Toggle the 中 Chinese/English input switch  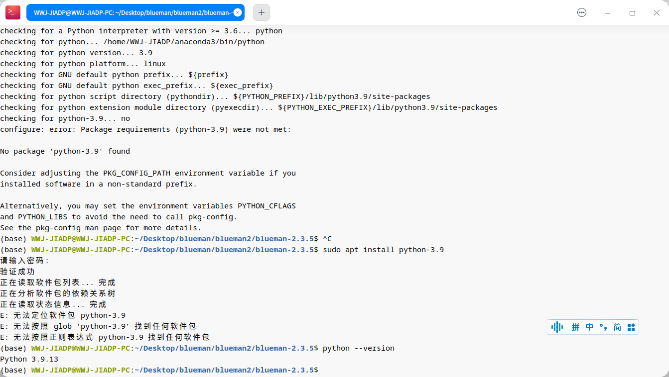point(589,327)
